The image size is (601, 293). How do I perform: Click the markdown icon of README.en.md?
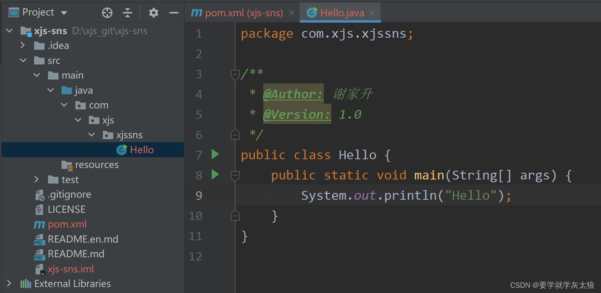[39, 239]
